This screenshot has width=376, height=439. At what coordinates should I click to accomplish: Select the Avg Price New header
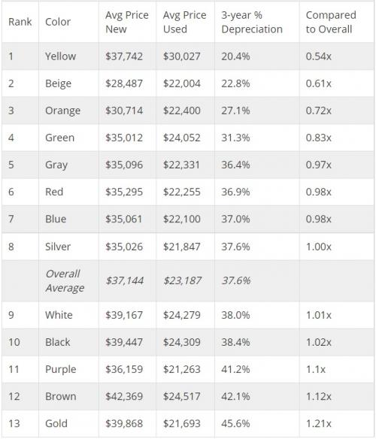[127, 22]
